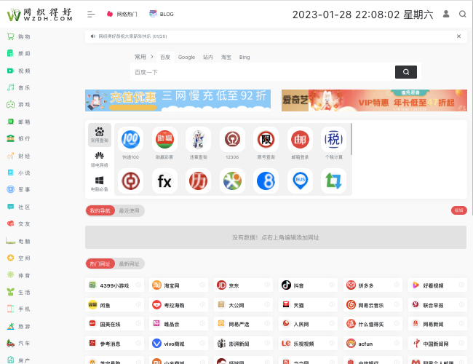The height and width of the screenshot is (364, 473).
Task: Open the 财经 finance category in sidebar
Action: (x=18, y=156)
